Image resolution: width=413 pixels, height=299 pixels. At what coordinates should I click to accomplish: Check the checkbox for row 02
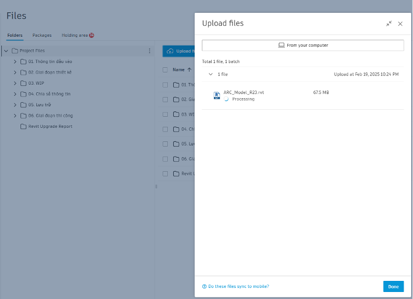(x=165, y=99)
